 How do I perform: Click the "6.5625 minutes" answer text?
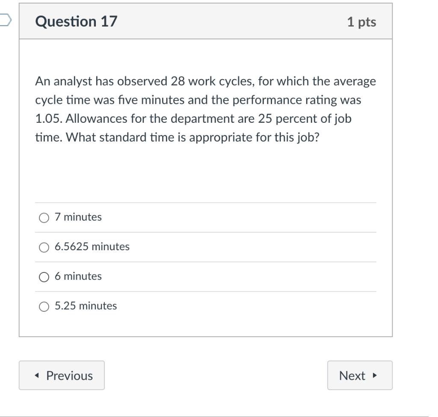92,247
